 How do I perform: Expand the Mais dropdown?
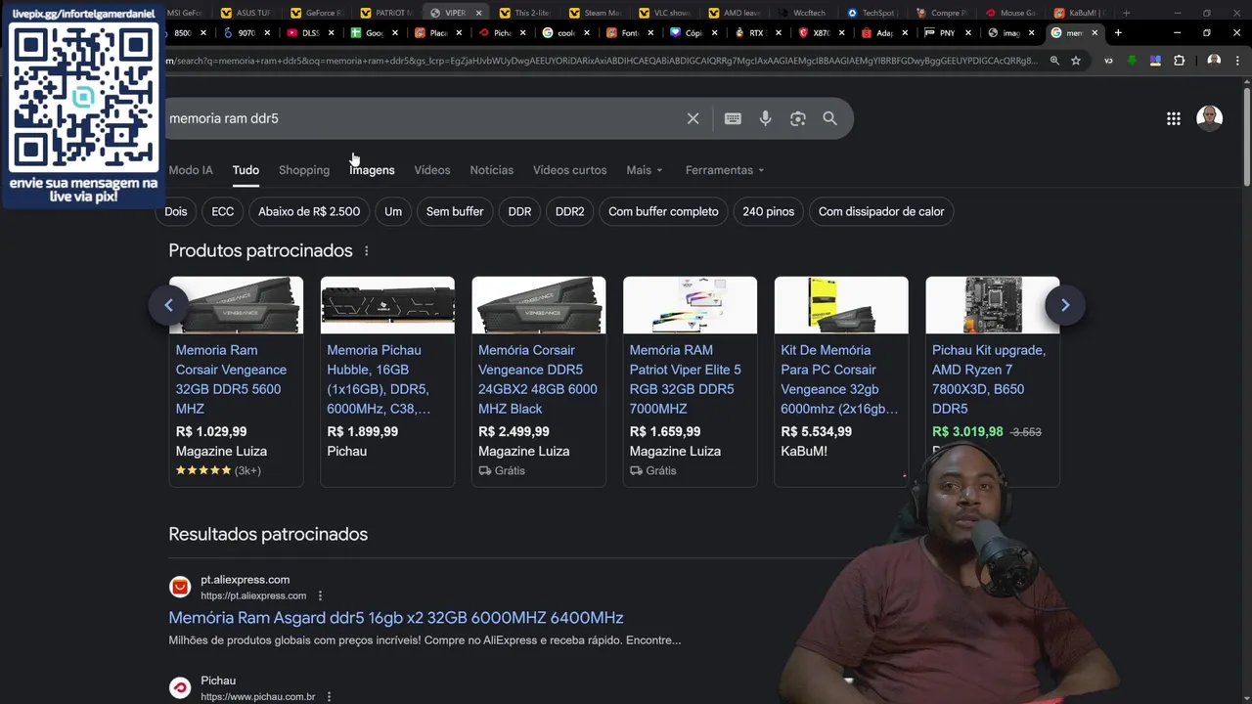[645, 170]
